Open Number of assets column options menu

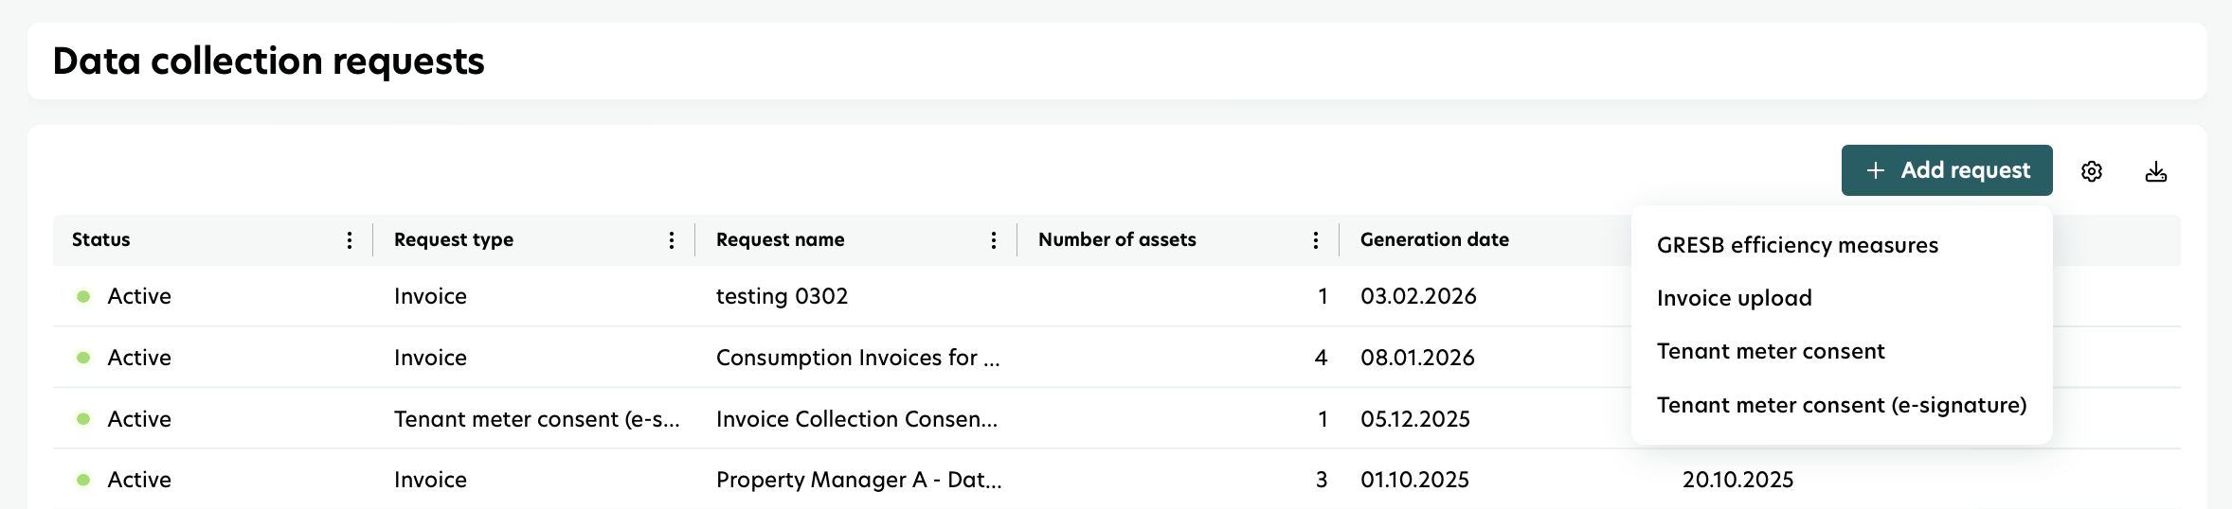[x=1316, y=240]
